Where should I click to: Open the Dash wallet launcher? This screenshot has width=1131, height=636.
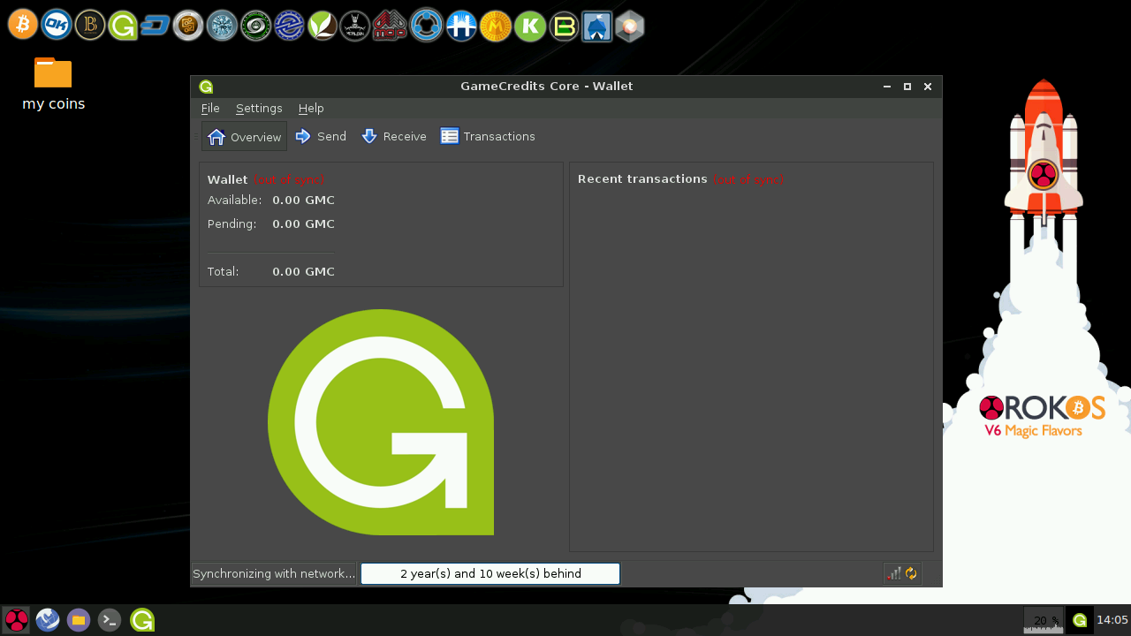click(156, 26)
